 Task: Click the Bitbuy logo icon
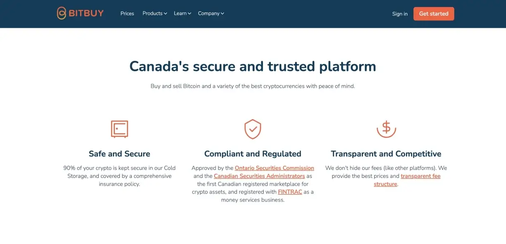[x=61, y=13]
